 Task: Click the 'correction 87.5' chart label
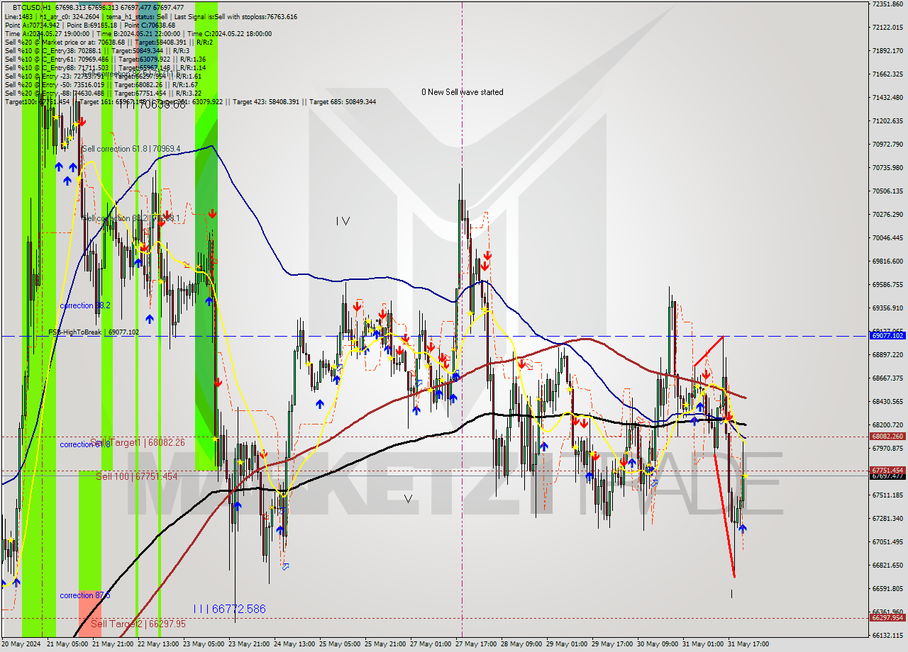pos(85,595)
